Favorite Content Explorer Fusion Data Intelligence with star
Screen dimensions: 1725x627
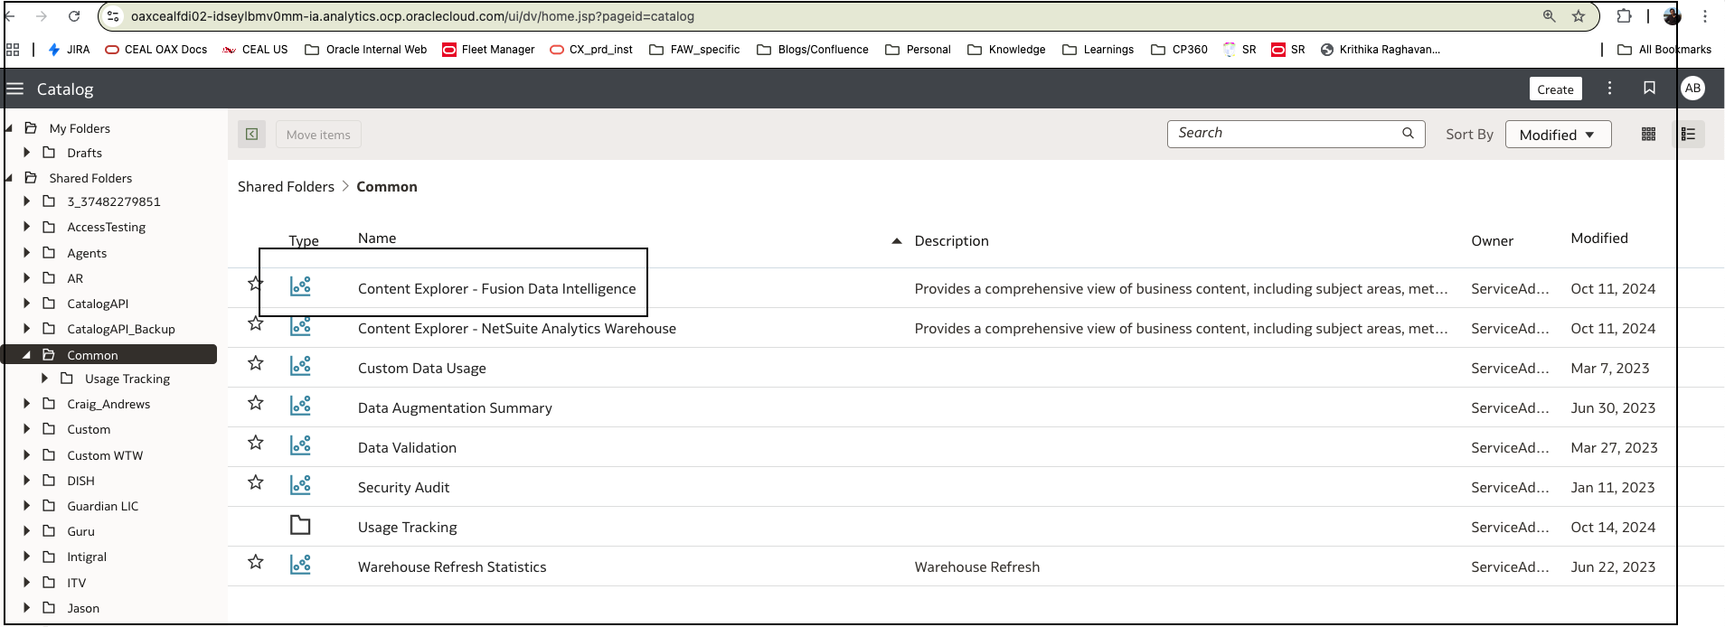pyautogui.click(x=256, y=284)
